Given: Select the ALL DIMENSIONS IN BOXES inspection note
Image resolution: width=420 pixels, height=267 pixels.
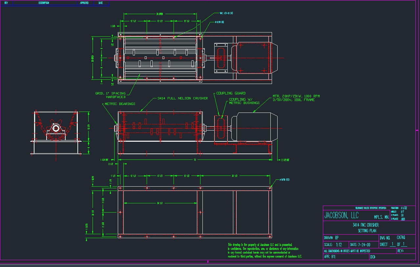Looking at the screenshot, I should (347, 251).
